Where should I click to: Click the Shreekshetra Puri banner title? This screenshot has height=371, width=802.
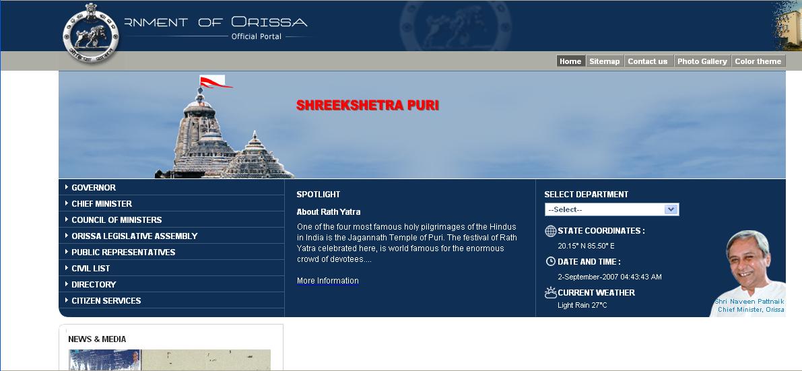coord(368,106)
